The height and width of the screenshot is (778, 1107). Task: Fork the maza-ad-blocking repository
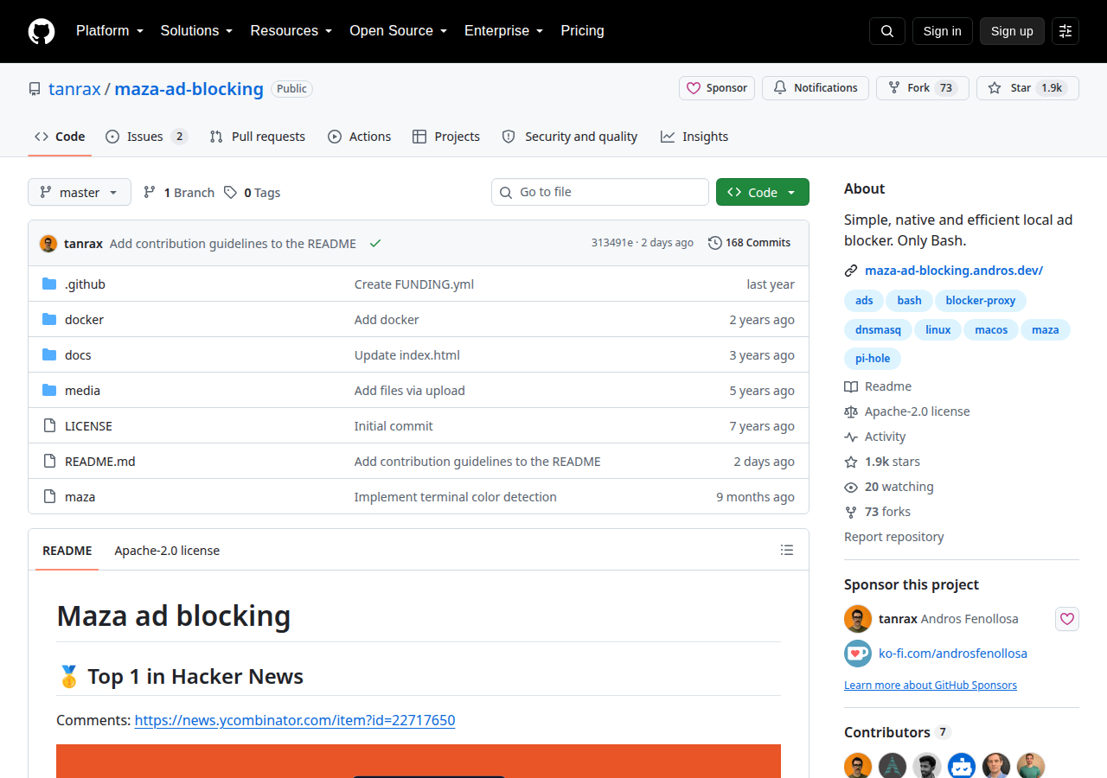(x=923, y=88)
